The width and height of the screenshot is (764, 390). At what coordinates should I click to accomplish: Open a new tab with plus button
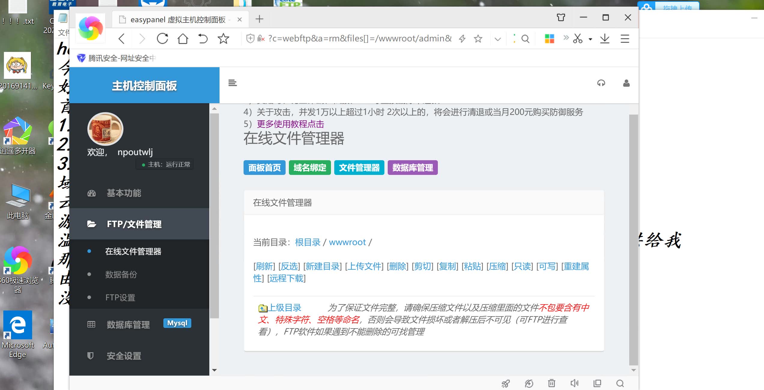tap(259, 19)
